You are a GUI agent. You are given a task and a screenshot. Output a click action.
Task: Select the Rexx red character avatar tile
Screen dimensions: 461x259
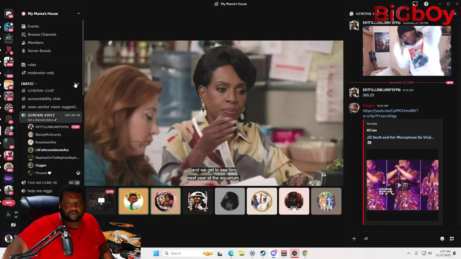[294, 201]
